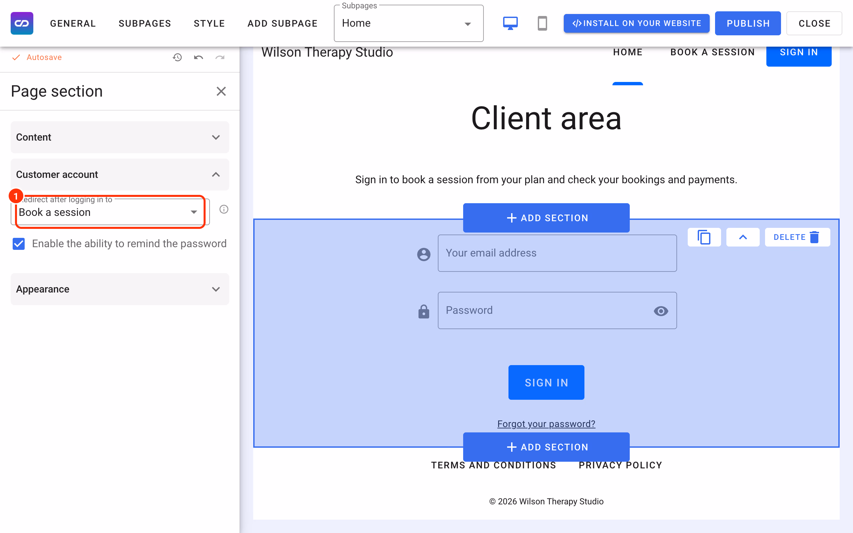Toggle the password reminder checkbox

pos(19,244)
